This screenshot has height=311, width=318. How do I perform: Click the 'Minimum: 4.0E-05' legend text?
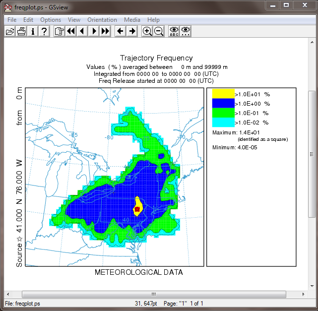click(235, 147)
